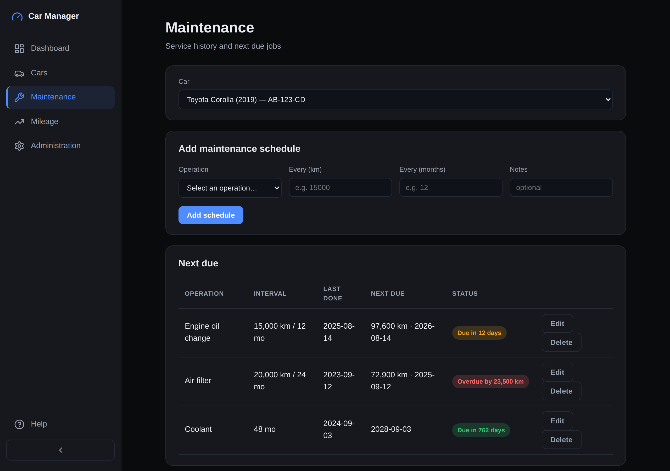Delete the Engine oil change schedule

point(561,342)
